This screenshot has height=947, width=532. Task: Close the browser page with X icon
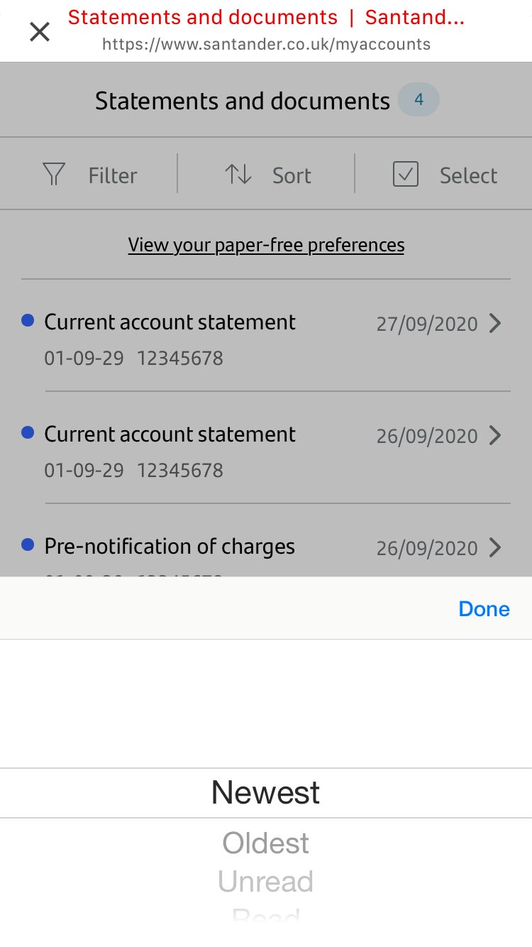(x=40, y=32)
